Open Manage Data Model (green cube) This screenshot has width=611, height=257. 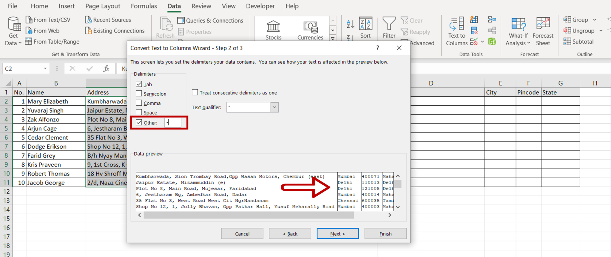492,41
